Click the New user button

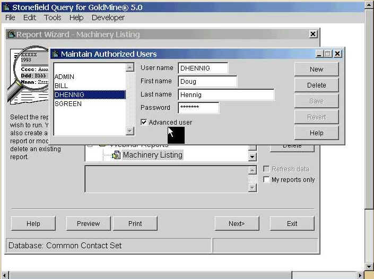point(317,69)
